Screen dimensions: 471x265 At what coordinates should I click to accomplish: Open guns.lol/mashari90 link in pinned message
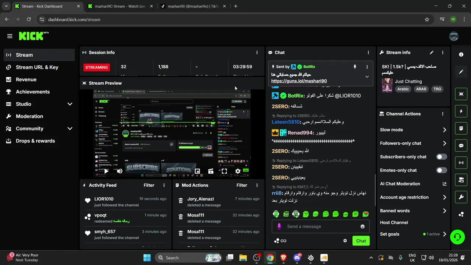click(299, 81)
